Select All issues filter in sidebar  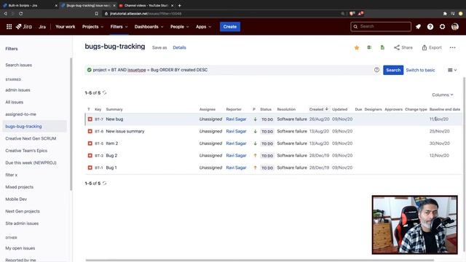tap(14, 102)
